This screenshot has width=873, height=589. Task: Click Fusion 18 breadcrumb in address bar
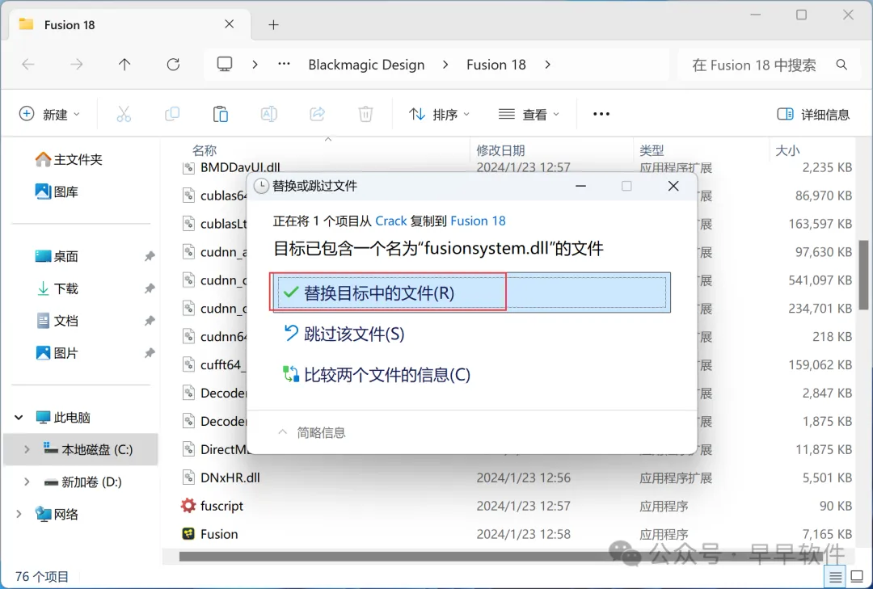[496, 65]
